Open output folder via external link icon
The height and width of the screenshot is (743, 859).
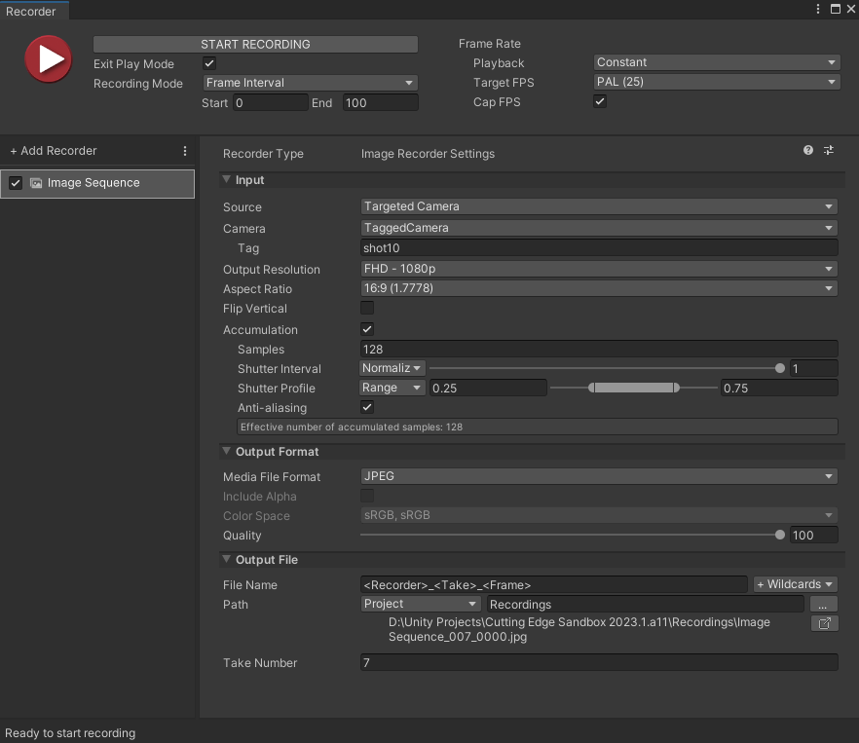[x=824, y=623]
